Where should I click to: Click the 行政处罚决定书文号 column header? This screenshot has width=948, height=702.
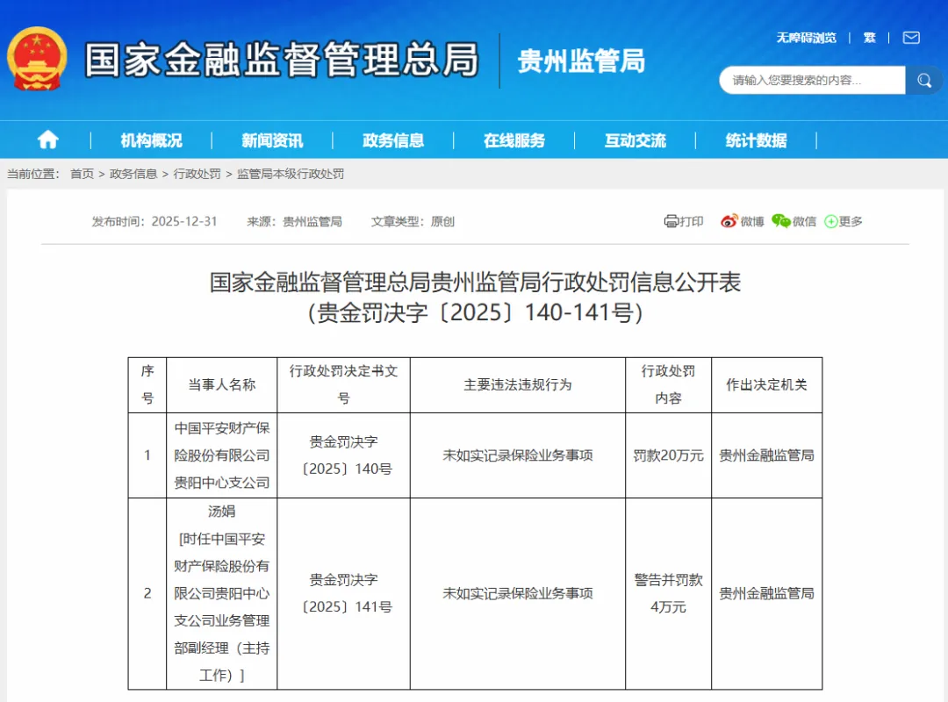tap(343, 385)
